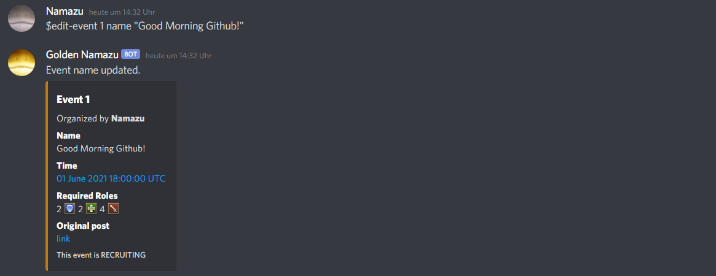This screenshot has width=716, height=276.
Task: Open the Original post link
Action: click(63, 239)
